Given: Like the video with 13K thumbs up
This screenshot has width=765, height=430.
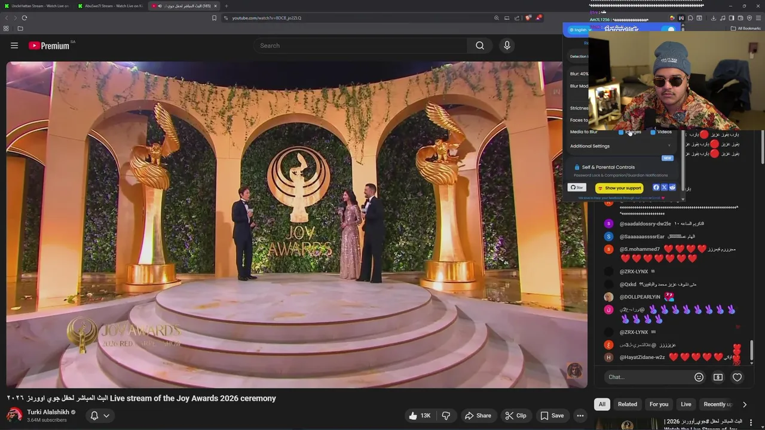Looking at the screenshot, I should coord(420,416).
